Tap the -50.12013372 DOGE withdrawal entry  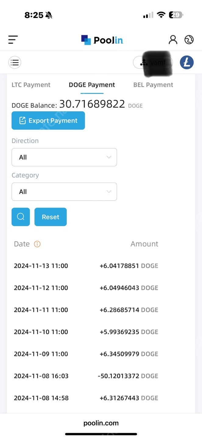128,376
